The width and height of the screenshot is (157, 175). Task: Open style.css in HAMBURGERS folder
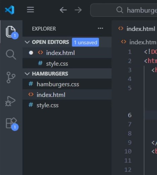coord(67,105)
